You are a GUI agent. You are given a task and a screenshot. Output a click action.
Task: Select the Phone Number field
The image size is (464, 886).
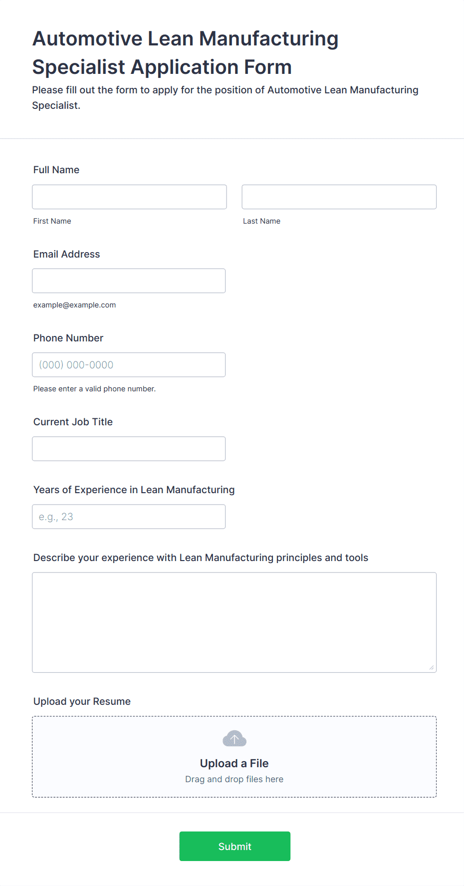[x=129, y=364]
